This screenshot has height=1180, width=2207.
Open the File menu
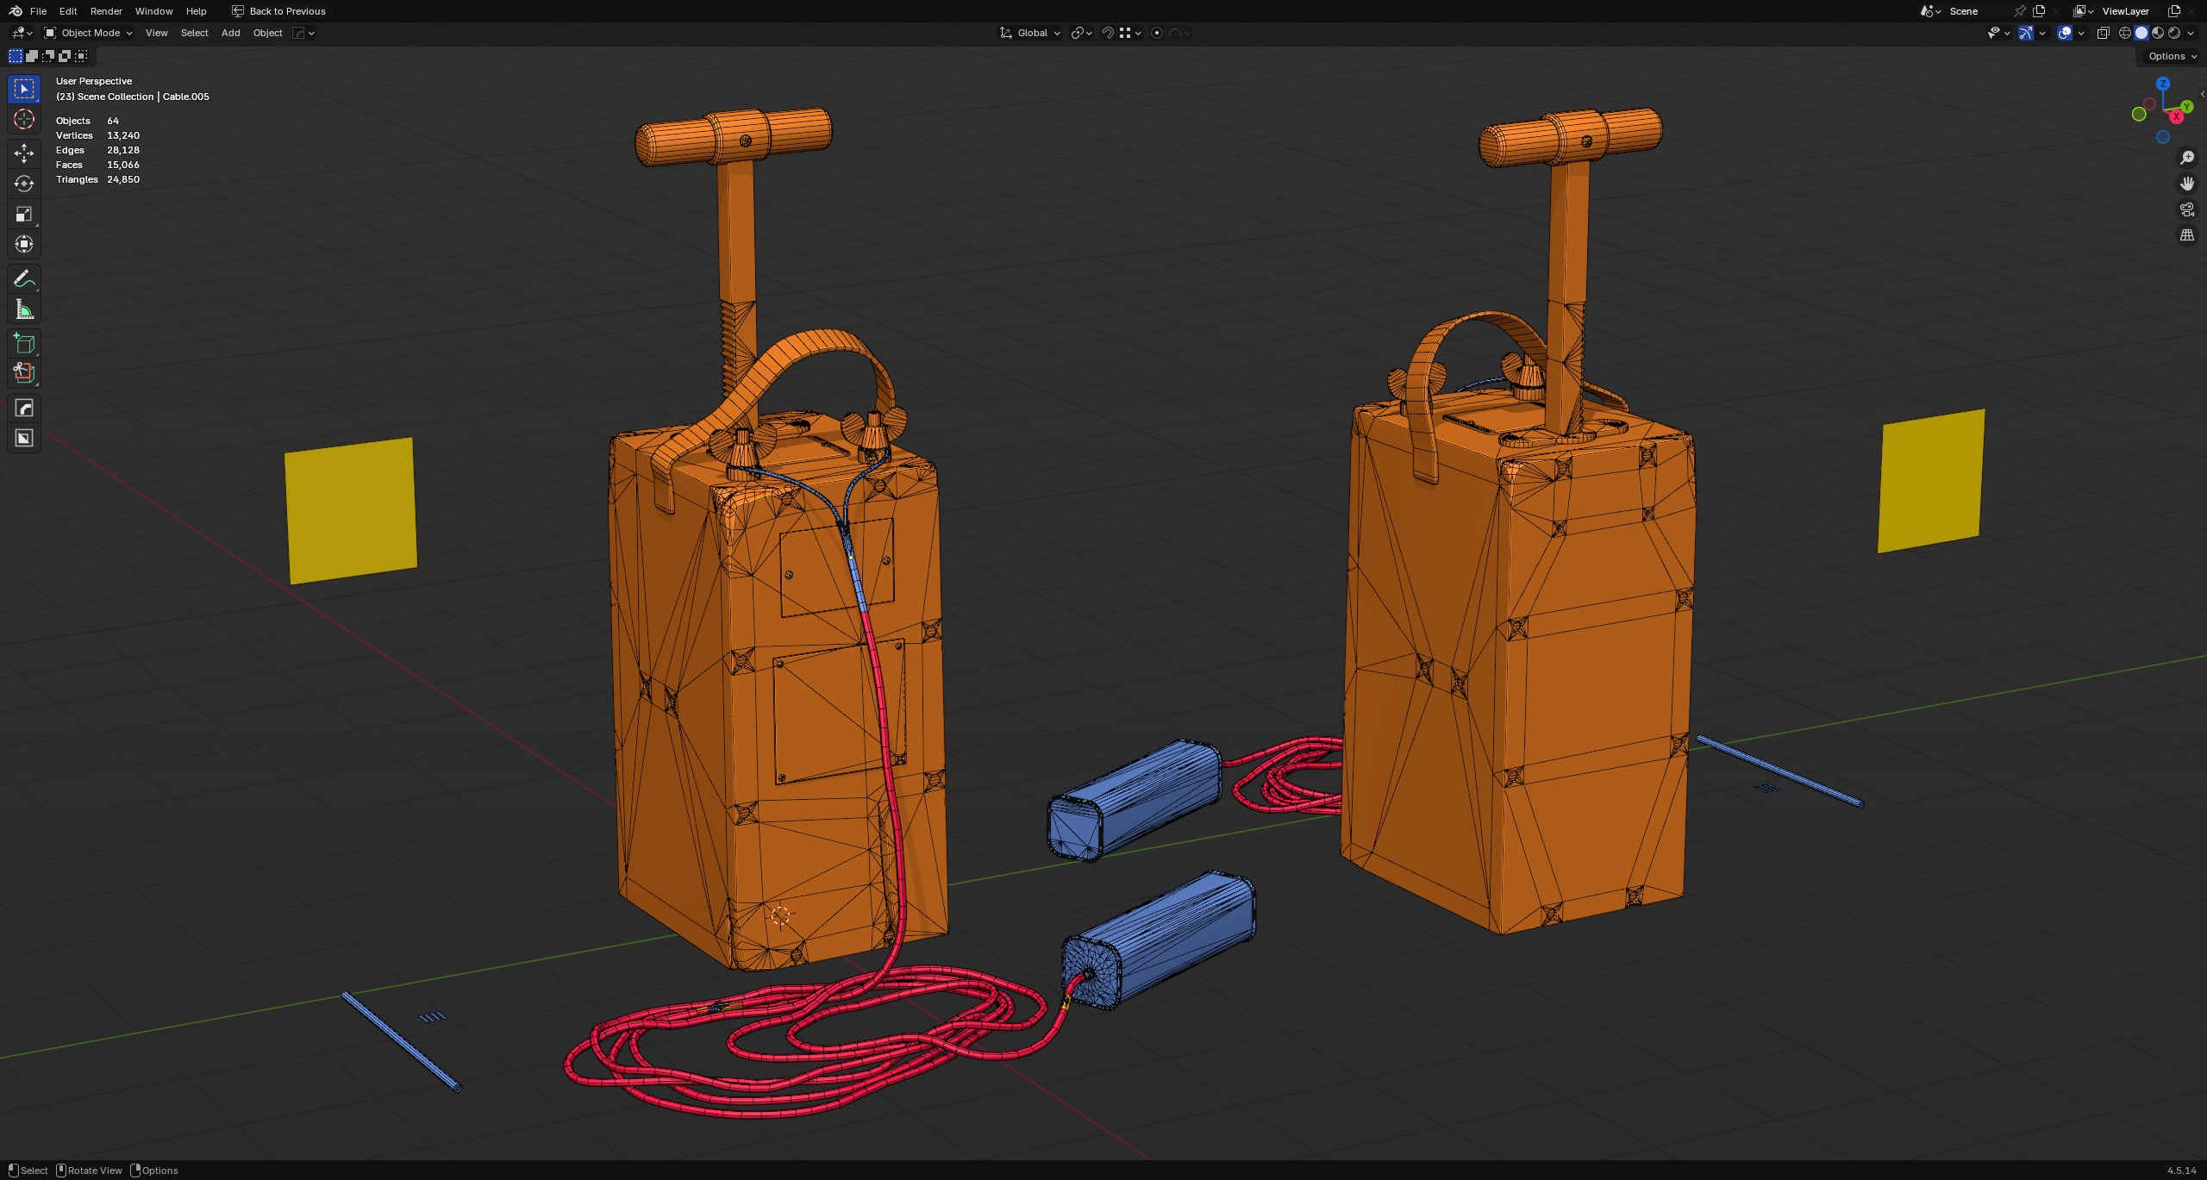(x=38, y=11)
